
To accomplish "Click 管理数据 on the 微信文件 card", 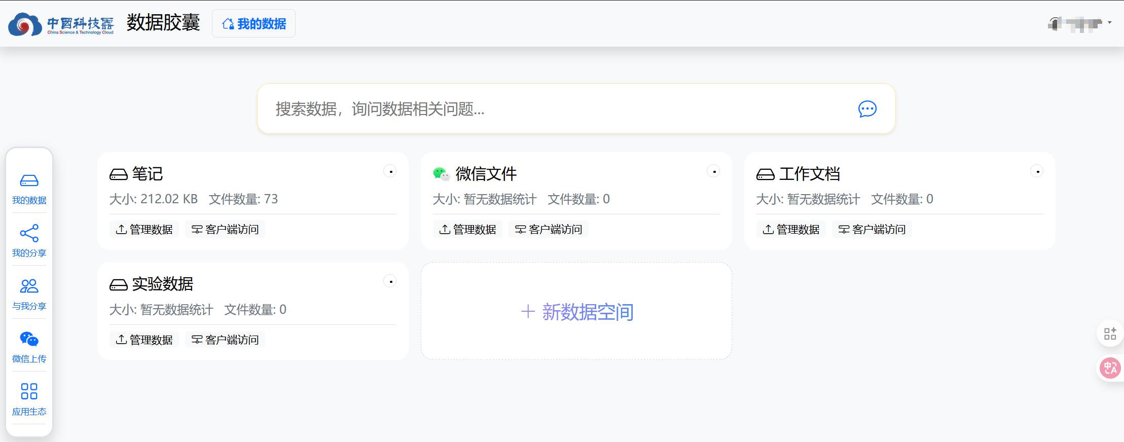I will coord(467,229).
